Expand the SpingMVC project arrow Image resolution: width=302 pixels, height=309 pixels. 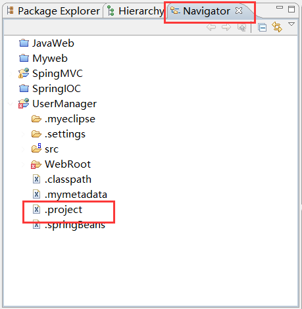11,74
